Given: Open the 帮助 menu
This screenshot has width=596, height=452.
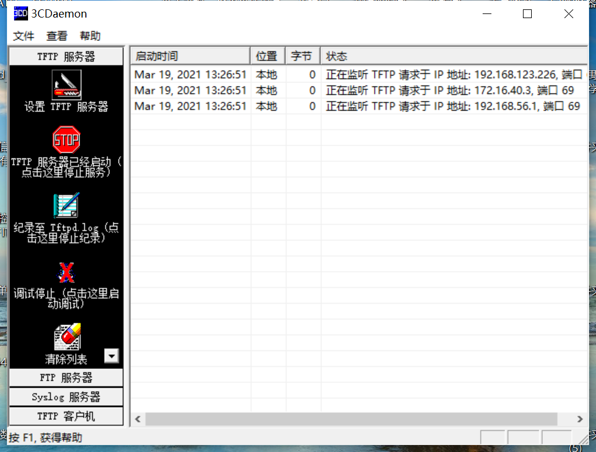Looking at the screenshot, I should click(x=90, y=36).
